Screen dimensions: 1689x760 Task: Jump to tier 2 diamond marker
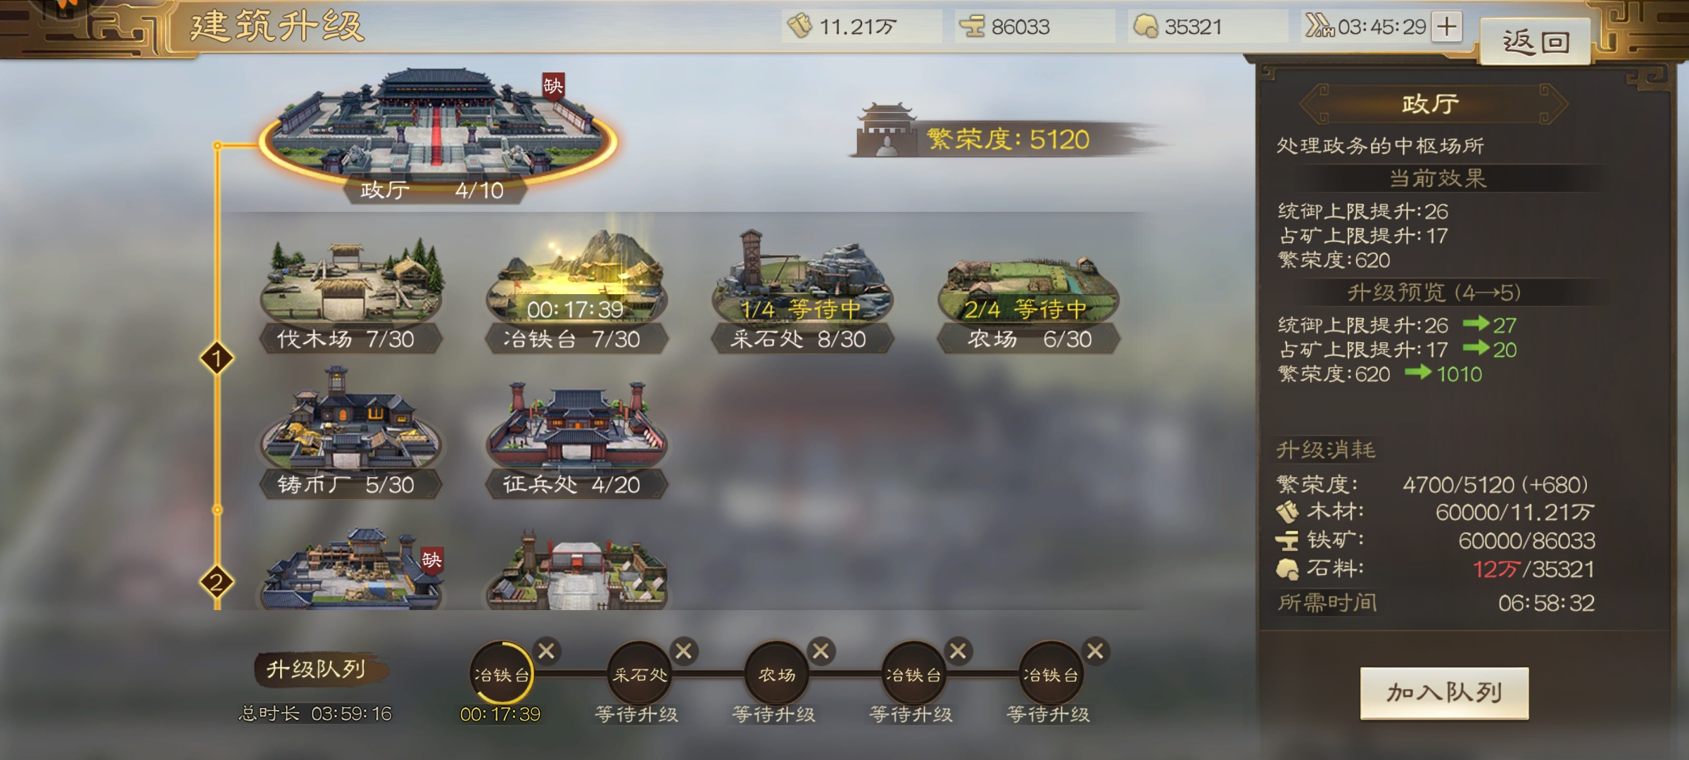pos(217,583)
